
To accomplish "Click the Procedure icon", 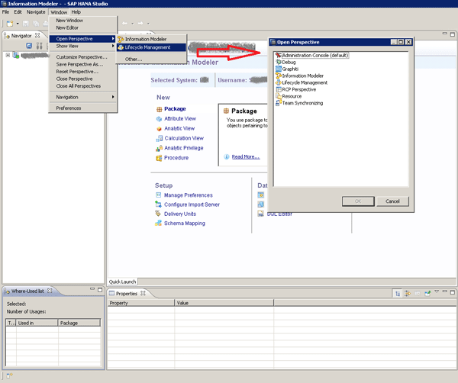I will (158, 158).
